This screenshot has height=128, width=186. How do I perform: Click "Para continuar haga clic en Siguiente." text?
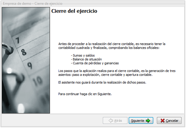pyautogui.click(x=85, y=94)
